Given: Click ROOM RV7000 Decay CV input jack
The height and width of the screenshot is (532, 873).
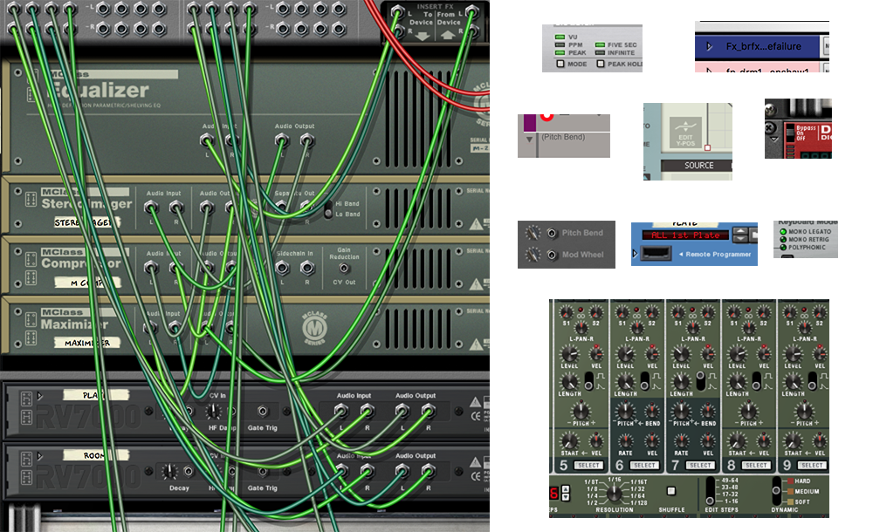Looking at the screenshot, I should point(189,472).
